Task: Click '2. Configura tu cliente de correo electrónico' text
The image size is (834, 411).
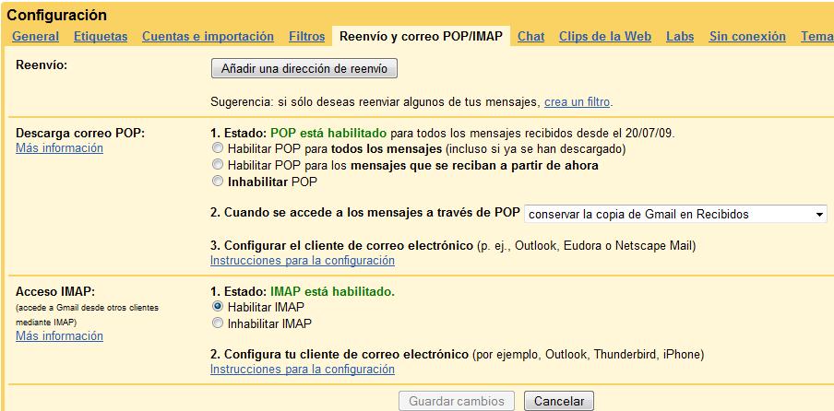Action: coord(340,354)
